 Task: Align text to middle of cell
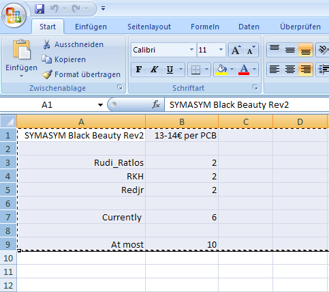(x=290, y=50)
